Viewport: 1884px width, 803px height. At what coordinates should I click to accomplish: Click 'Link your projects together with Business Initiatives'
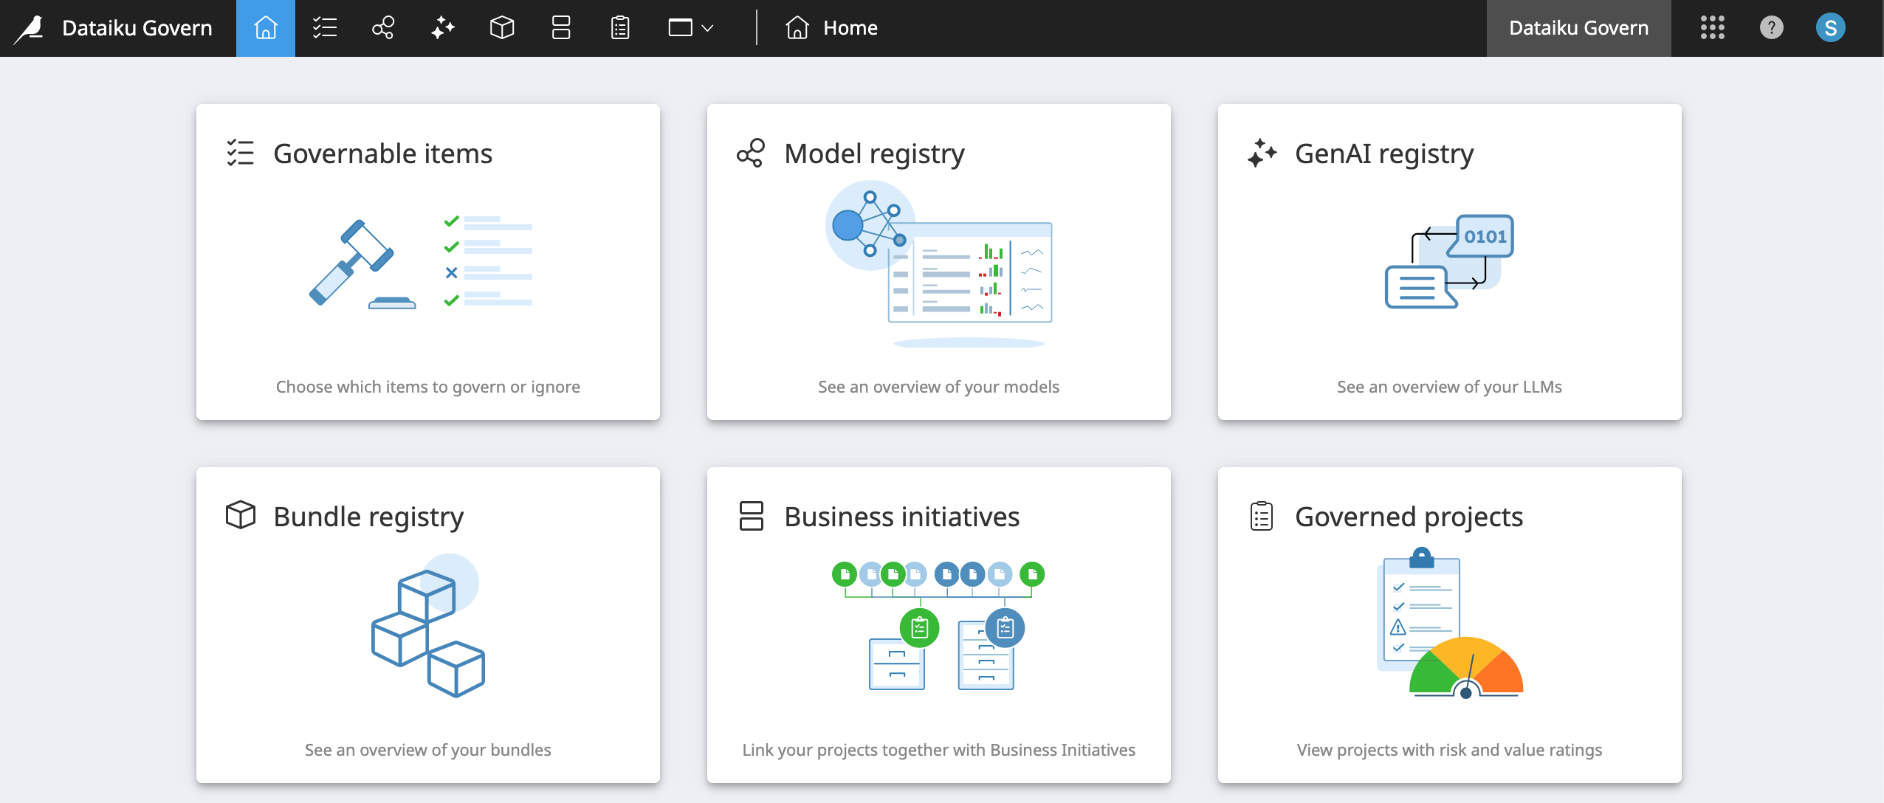(x=938, y=750)
